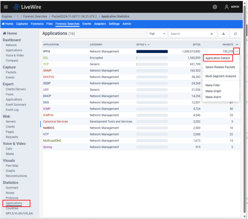Open Voice & Video under Dashboard
Viewport: 248px width, 219px height.
tap(15, 55)
